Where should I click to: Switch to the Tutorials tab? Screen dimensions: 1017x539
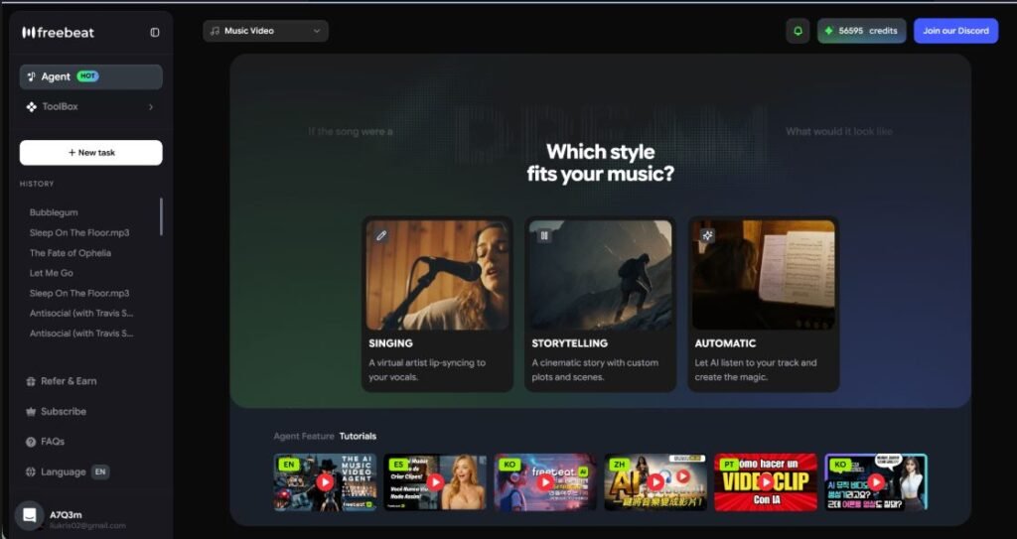coord(358,436)
